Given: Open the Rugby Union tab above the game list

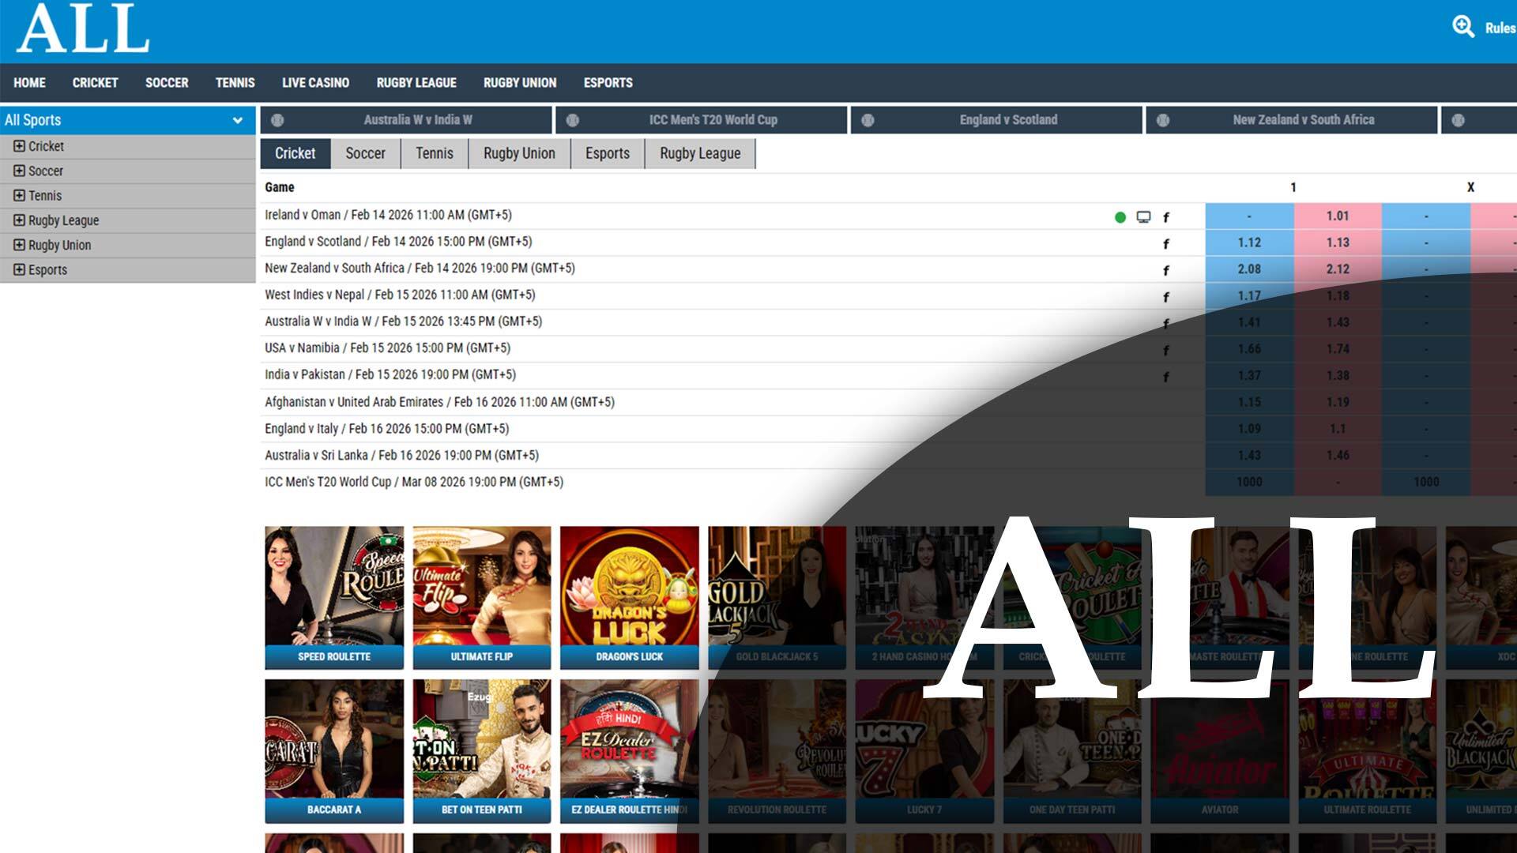Looking at the screenshot, I should coord(519,153).
